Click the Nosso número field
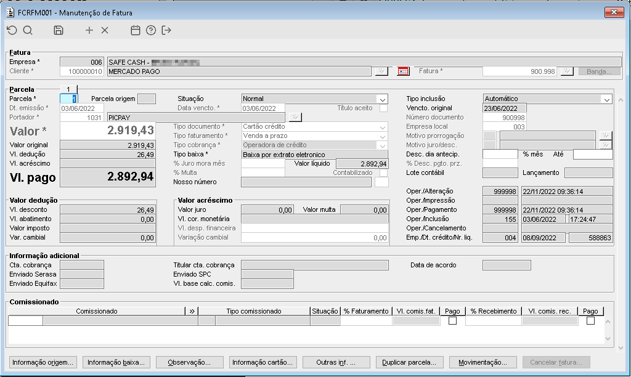 (x=306, y=182)
